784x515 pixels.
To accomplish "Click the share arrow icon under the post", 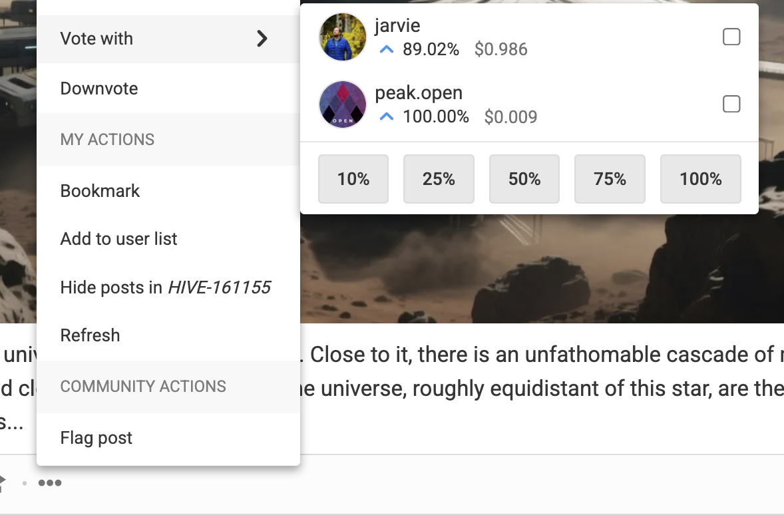I will [x=3, y=482].
